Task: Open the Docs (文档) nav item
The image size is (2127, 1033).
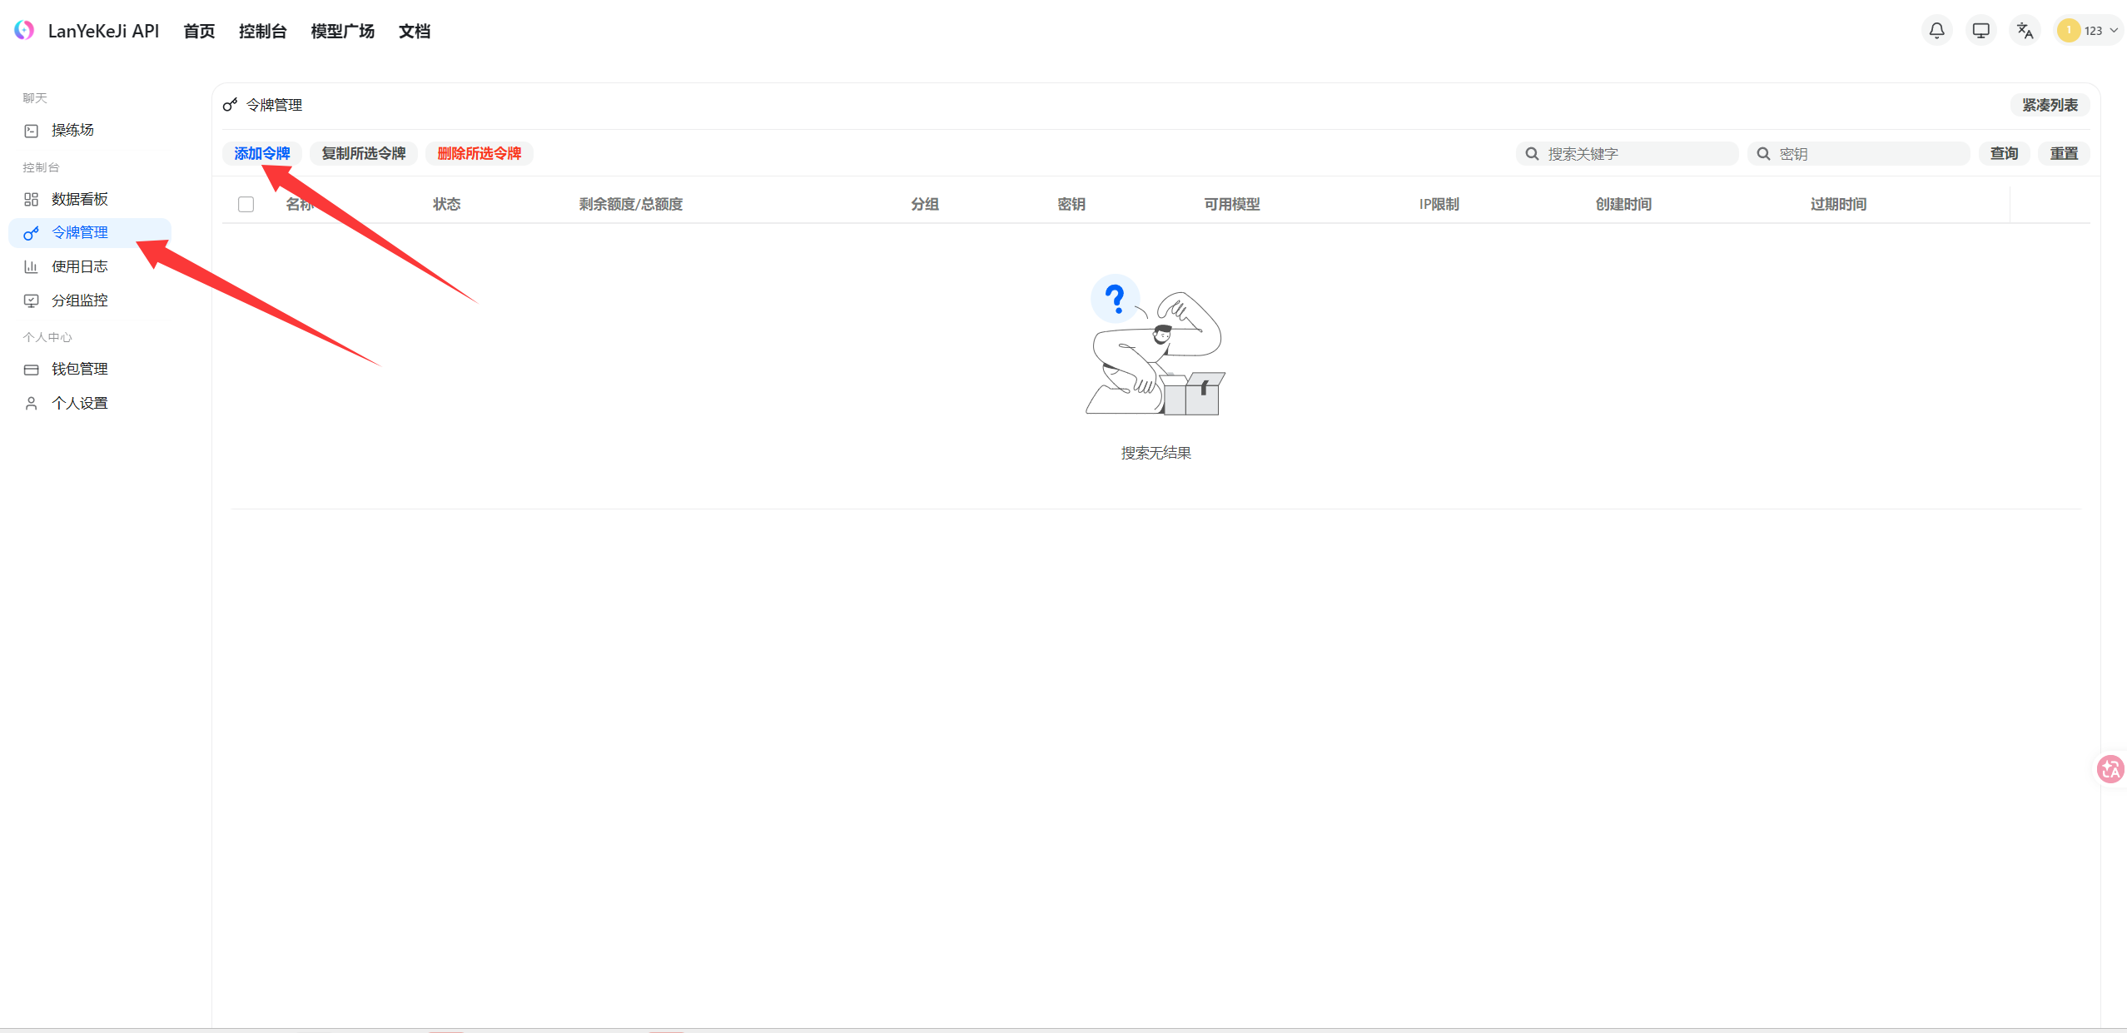Action: (415, 32)
